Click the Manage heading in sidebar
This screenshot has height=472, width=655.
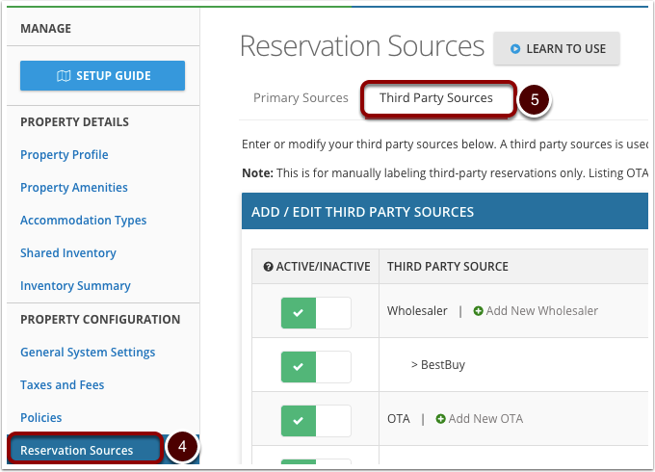pyautogui.click(x=46, y=28)
